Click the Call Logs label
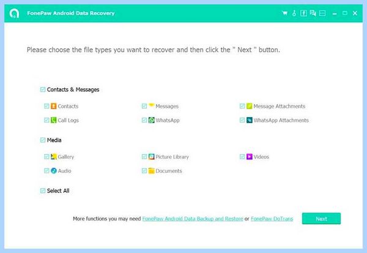367x253 pixels. click(x=68, y=120)
